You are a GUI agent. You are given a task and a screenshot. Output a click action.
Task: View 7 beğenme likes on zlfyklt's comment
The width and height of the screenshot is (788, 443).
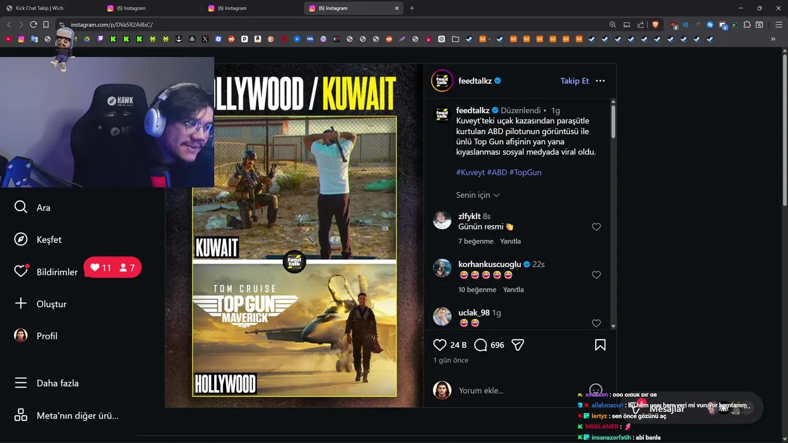[476, 241]
